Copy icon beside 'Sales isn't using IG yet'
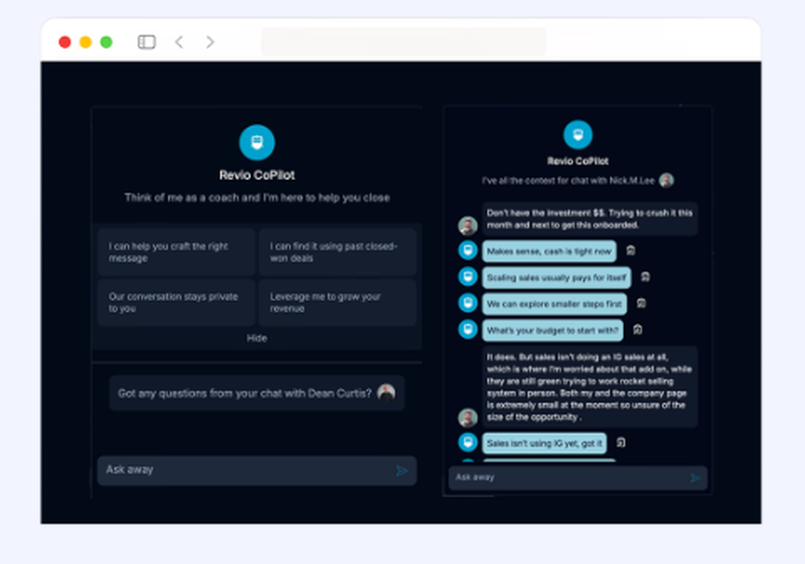This screenshot has width=805, height=564. tap(621, 443)
